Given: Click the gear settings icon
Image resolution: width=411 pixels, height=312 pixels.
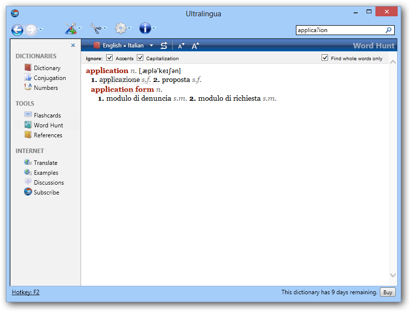Looking at the screenshot, I should pyautogui.click(x=121, y=28).
